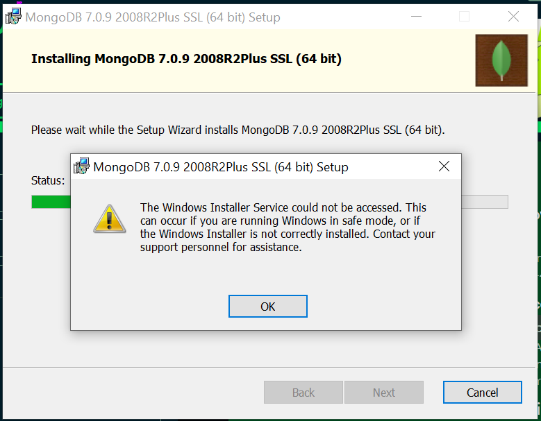Minimize the MongoDB Setup window
541x421 pixels.
click(x=415, y=17)
